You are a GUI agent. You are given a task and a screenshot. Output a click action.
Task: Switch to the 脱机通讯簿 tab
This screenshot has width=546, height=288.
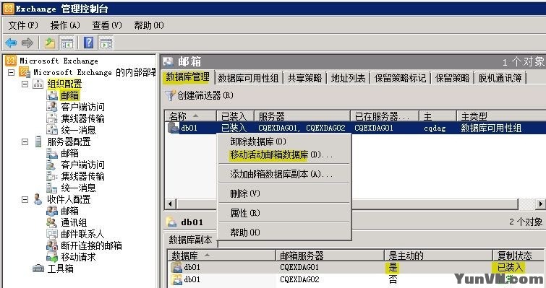(500, 78)
